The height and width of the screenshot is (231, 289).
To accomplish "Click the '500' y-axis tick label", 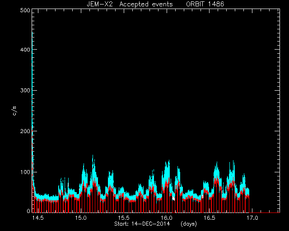I will (25, 10).
